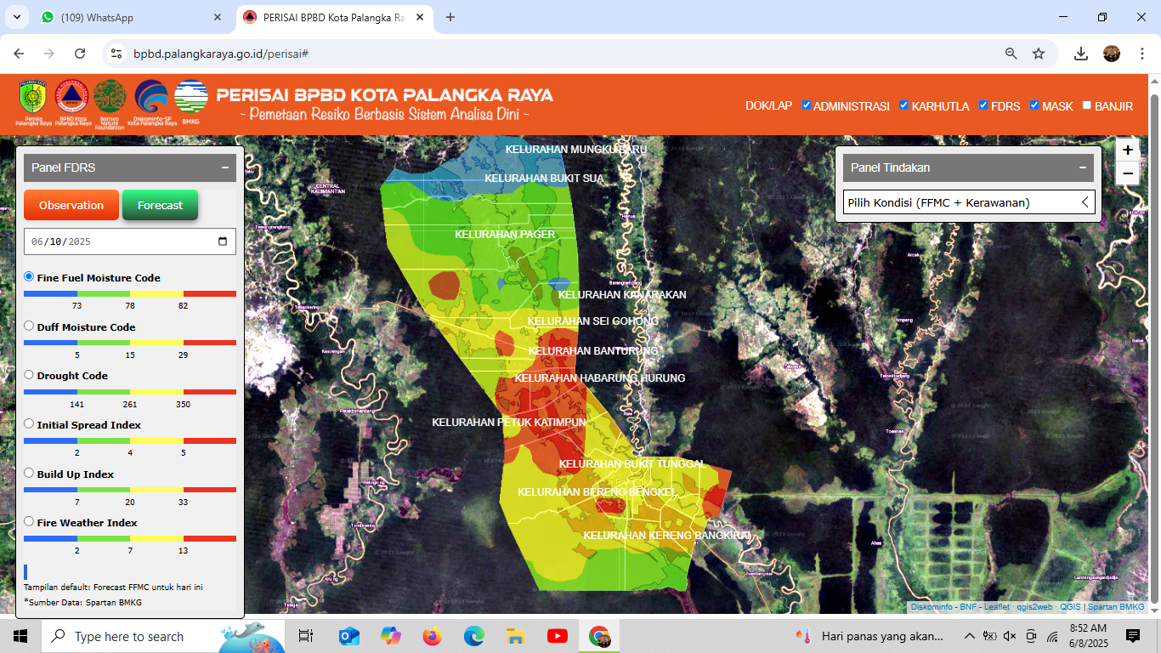
Task: Open the Pilih Kondisi dropdown
Action: 968,202
